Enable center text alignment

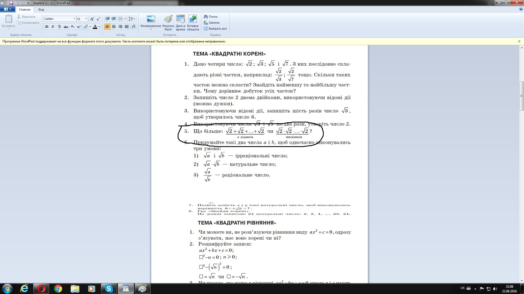pyautogui.click(x=114, y=27)
